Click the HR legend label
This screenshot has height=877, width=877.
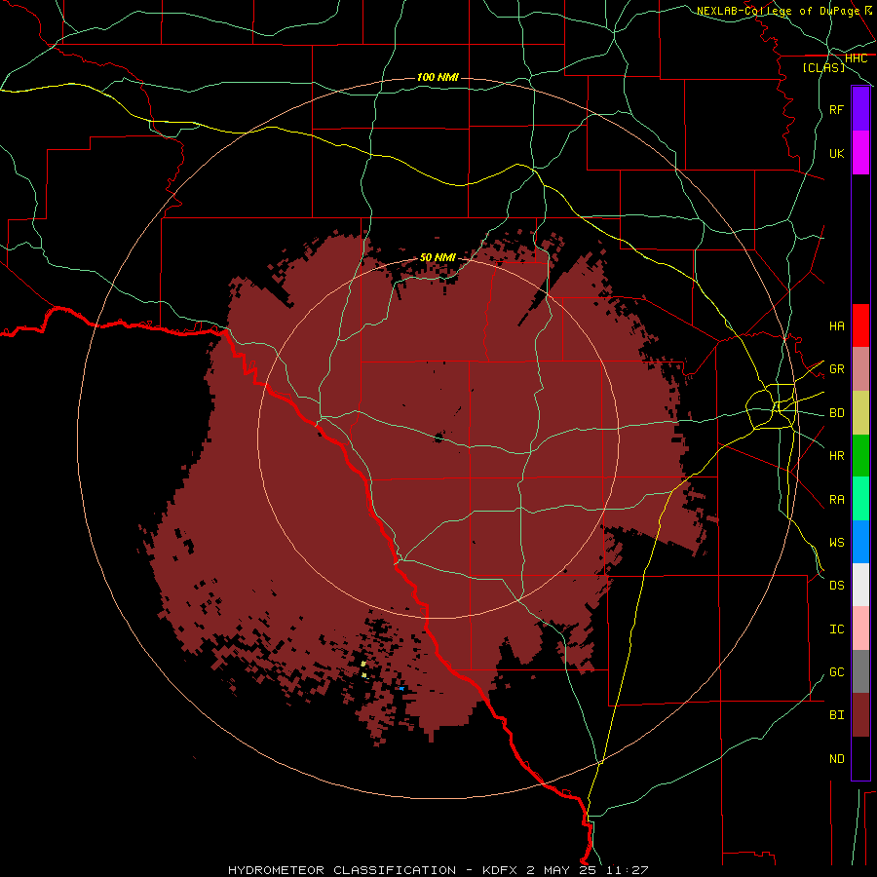pos(837,456)
